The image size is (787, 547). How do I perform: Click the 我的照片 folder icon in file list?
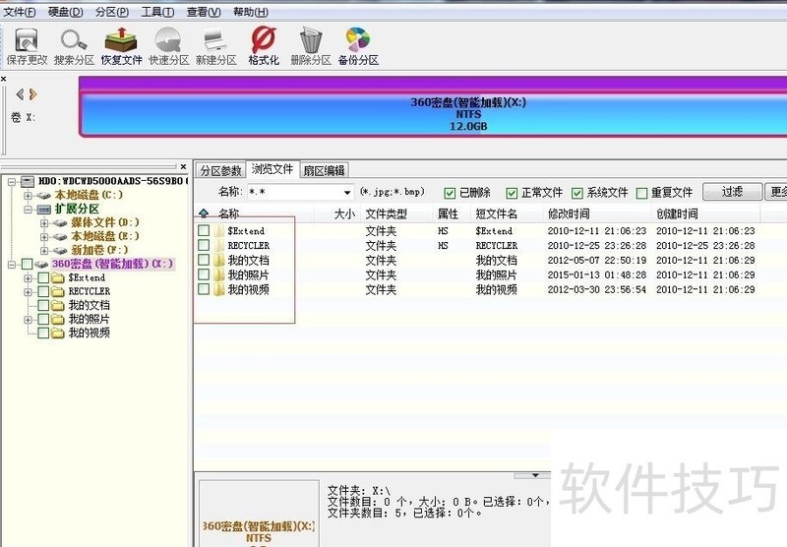click(x=218, y=274)
